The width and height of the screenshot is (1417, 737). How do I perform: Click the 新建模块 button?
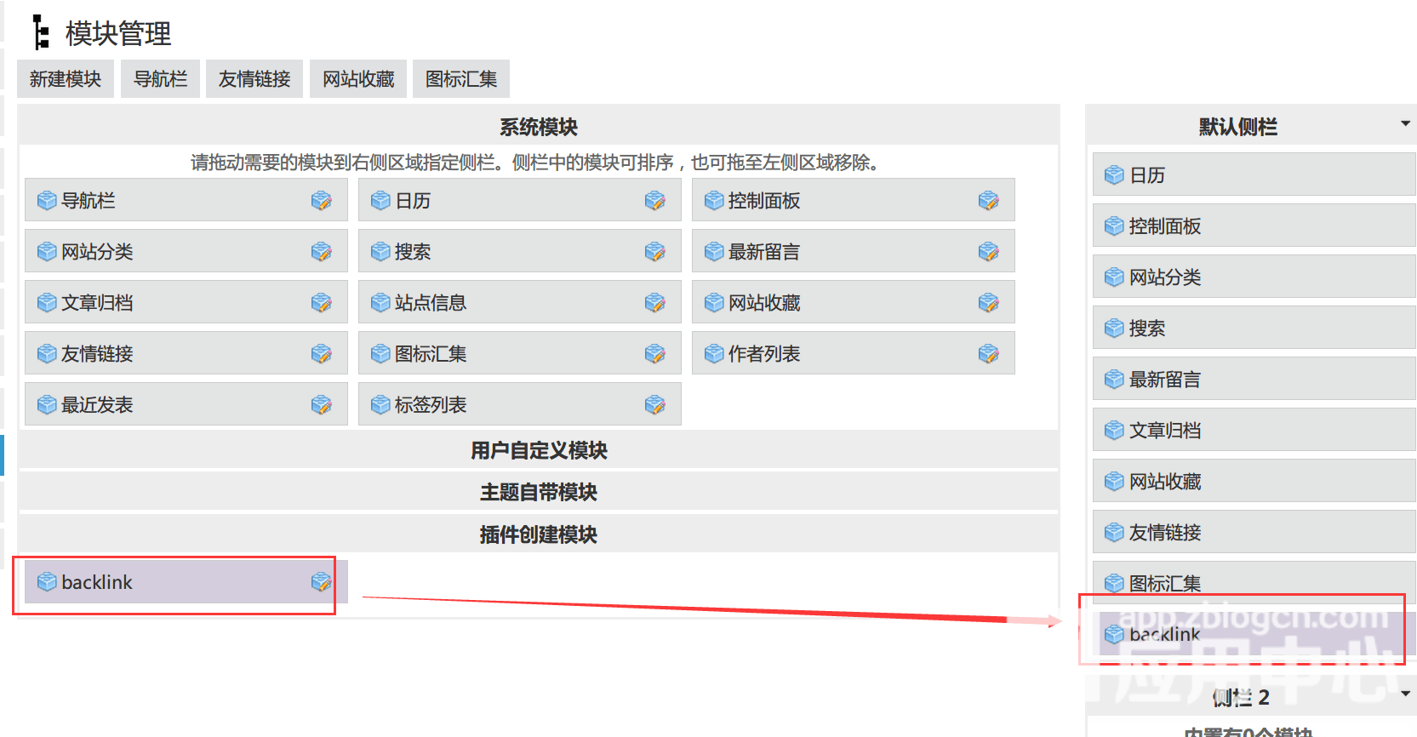[66, 79]
